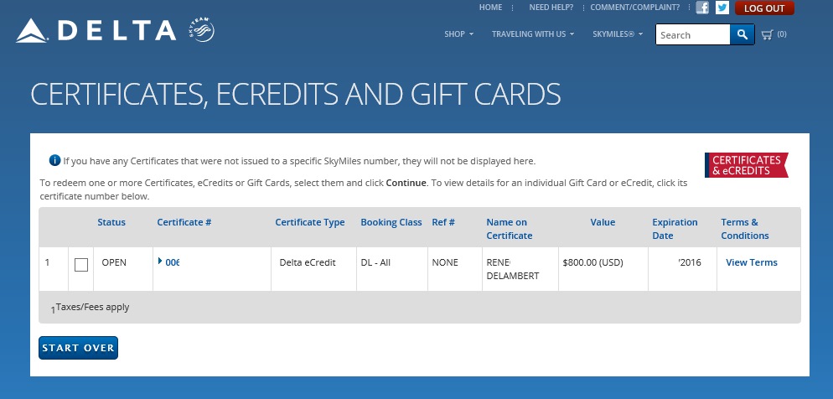833x399 pixels.
Task: Expand the Shop dropdown menu
Action: click(458, 34)
